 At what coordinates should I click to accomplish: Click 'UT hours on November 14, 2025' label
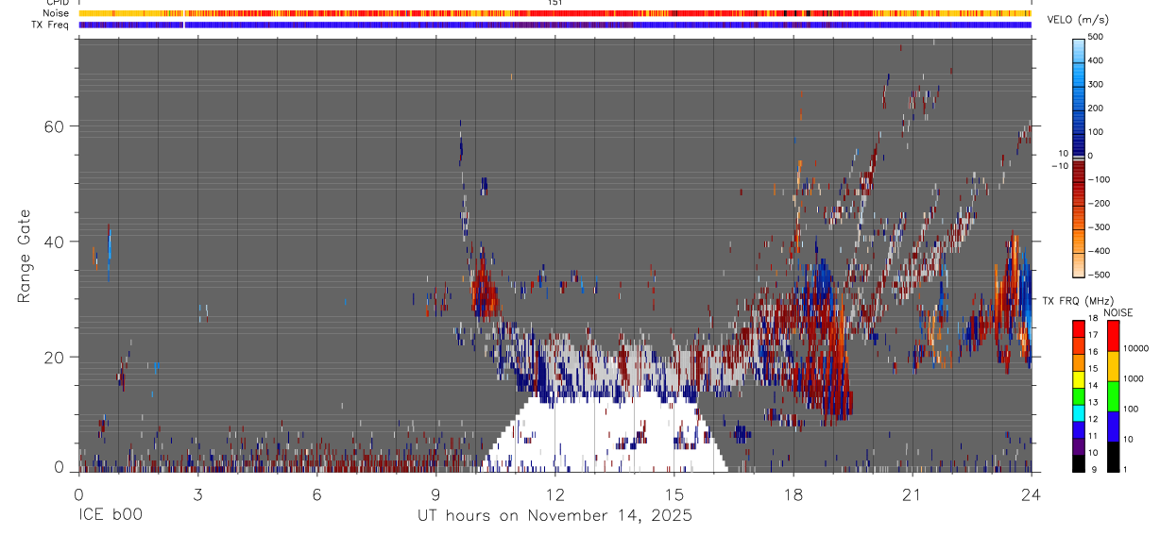tap(555, 516)
